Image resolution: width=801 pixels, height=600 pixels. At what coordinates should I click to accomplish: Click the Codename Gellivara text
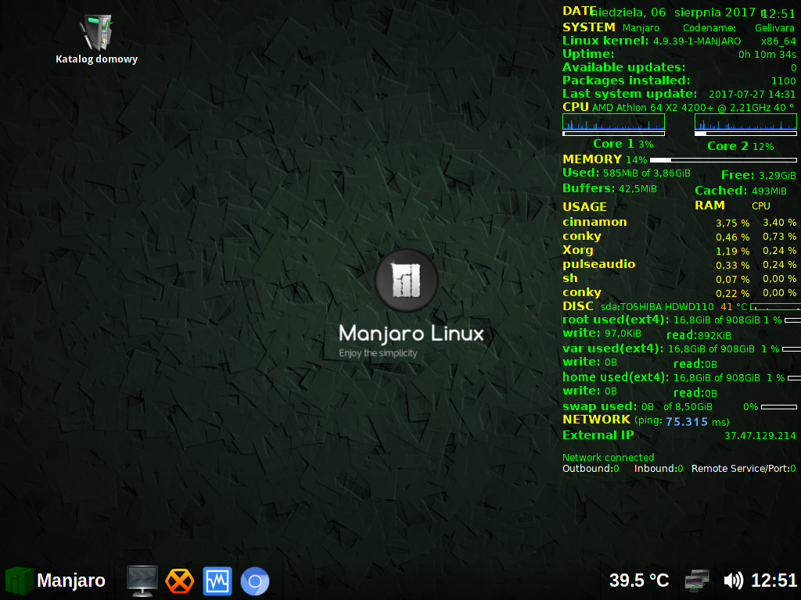pos(738,28)
